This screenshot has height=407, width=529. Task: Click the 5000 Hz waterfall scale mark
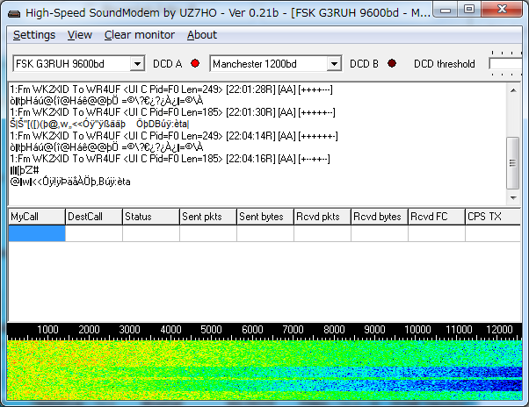point(211,329)
